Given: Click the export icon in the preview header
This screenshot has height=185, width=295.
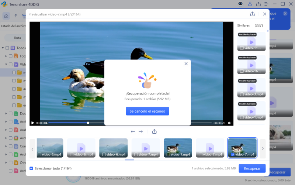Looking at the screenshot, I should 253,14.
